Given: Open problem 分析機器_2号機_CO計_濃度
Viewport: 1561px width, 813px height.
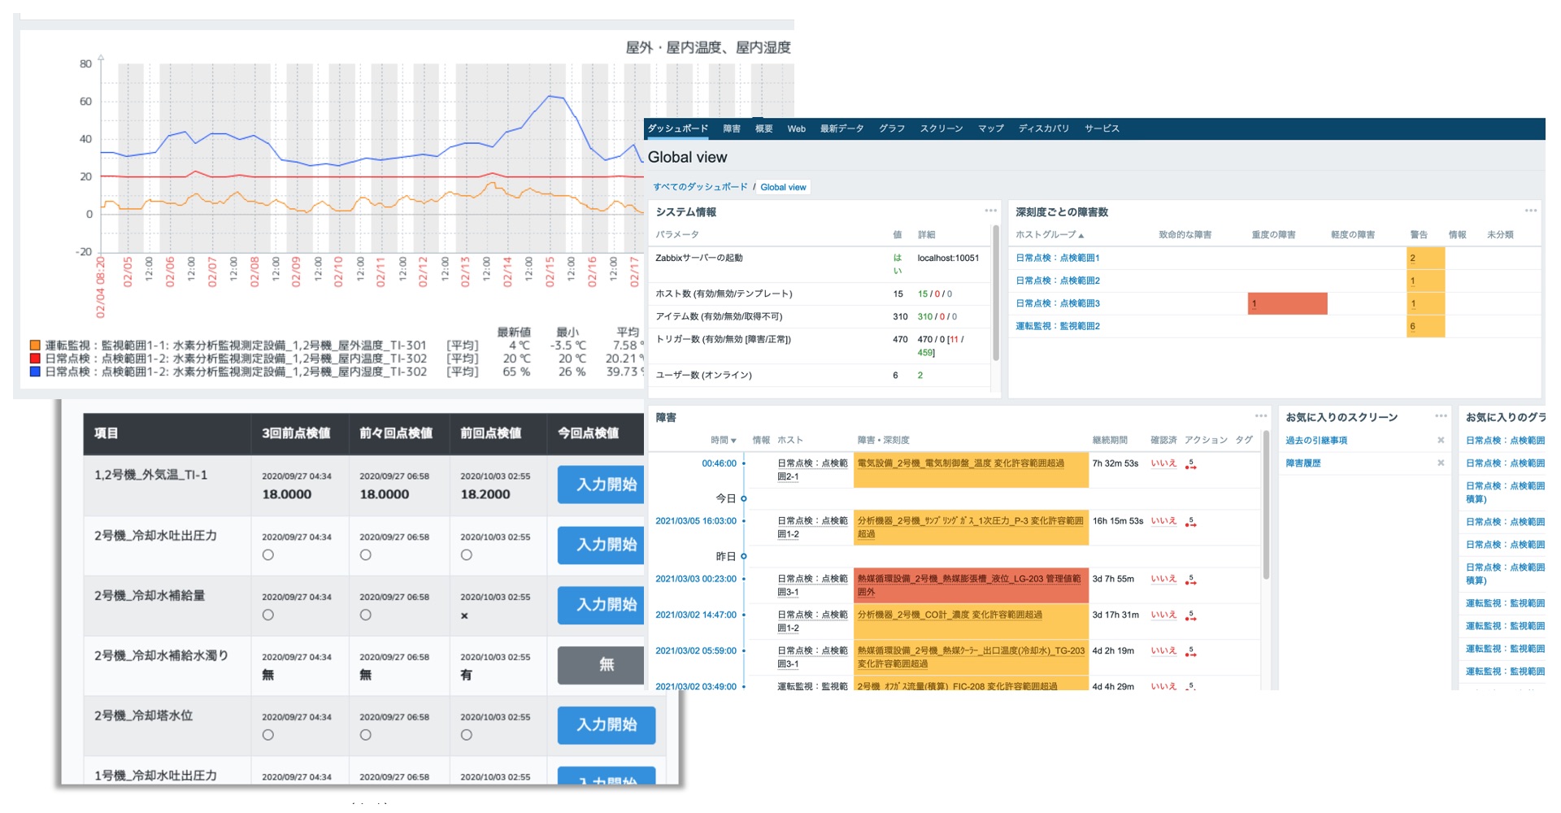Looking at the screenshot, I should [x=950, y=615].
